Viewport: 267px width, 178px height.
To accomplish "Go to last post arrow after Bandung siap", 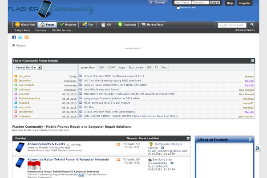I will click(172, 163).
